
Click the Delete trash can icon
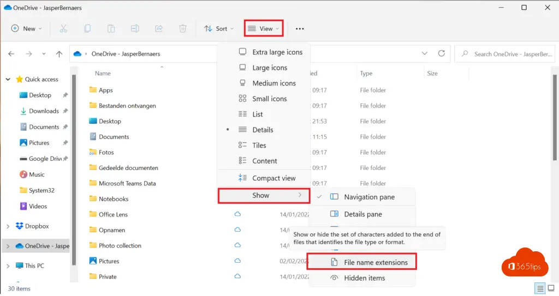(183, 28)
